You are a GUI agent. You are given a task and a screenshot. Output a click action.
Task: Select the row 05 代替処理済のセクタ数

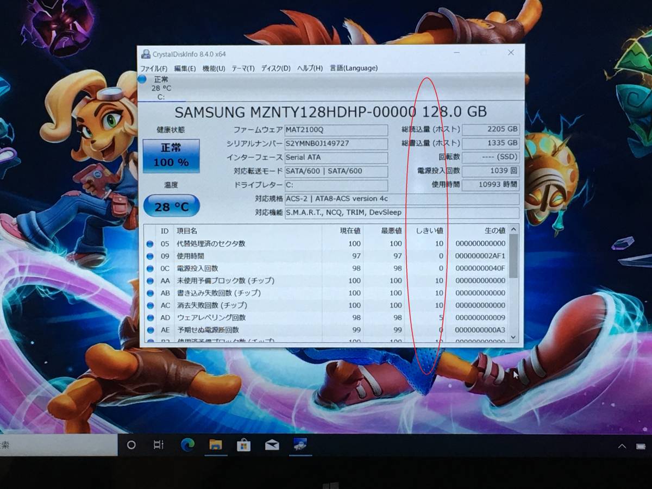pos(326,244)
